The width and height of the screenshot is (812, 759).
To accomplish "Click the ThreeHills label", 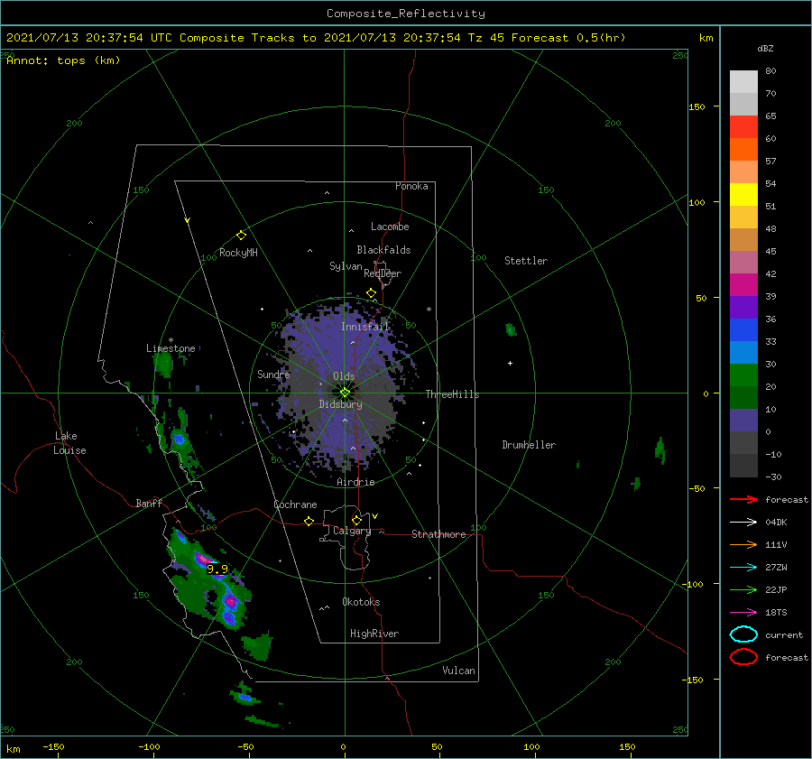I will [x=452, y=394].
